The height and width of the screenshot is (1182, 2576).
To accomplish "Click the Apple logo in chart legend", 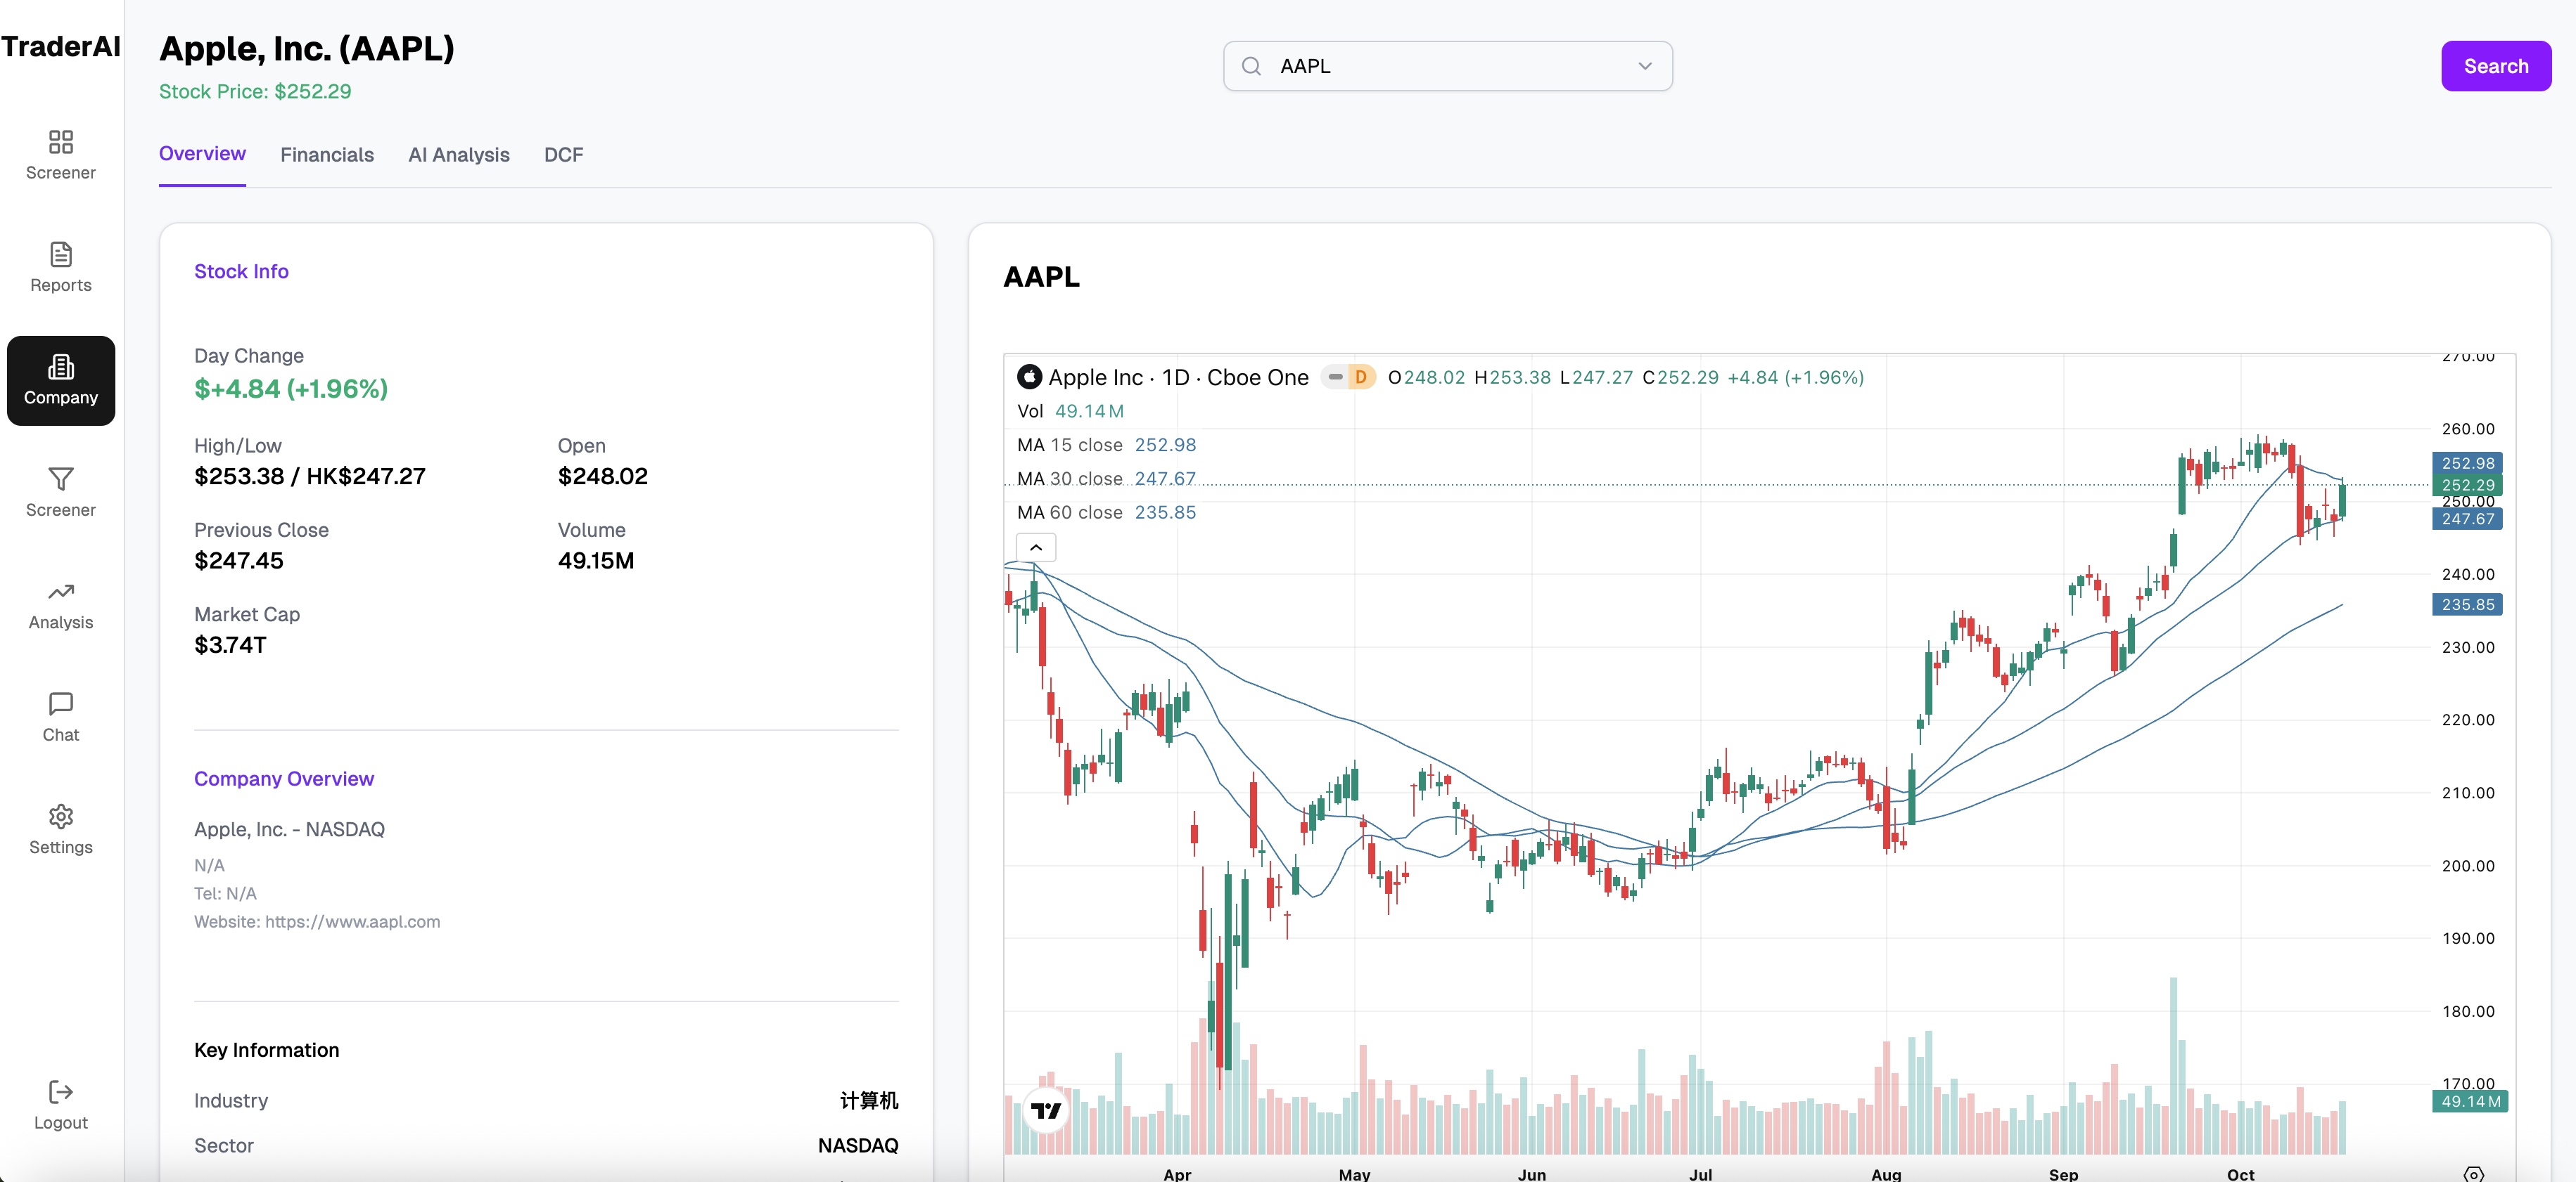I will pos(1029,377).
